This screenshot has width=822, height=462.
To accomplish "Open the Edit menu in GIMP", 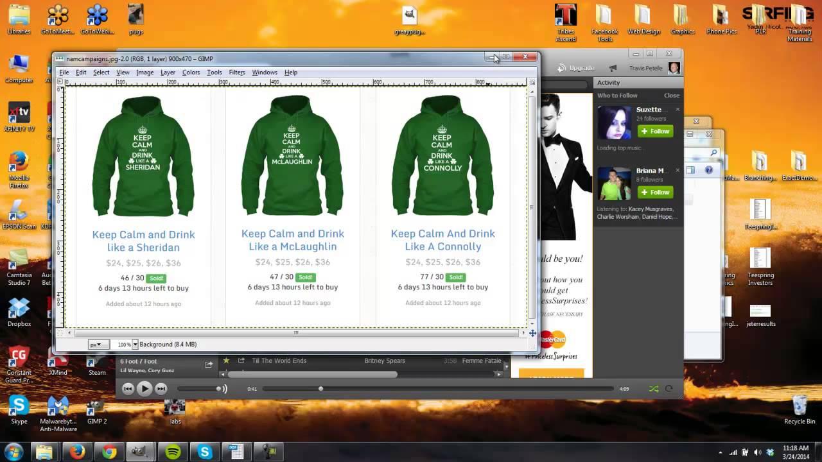I will tap(81, 73).
